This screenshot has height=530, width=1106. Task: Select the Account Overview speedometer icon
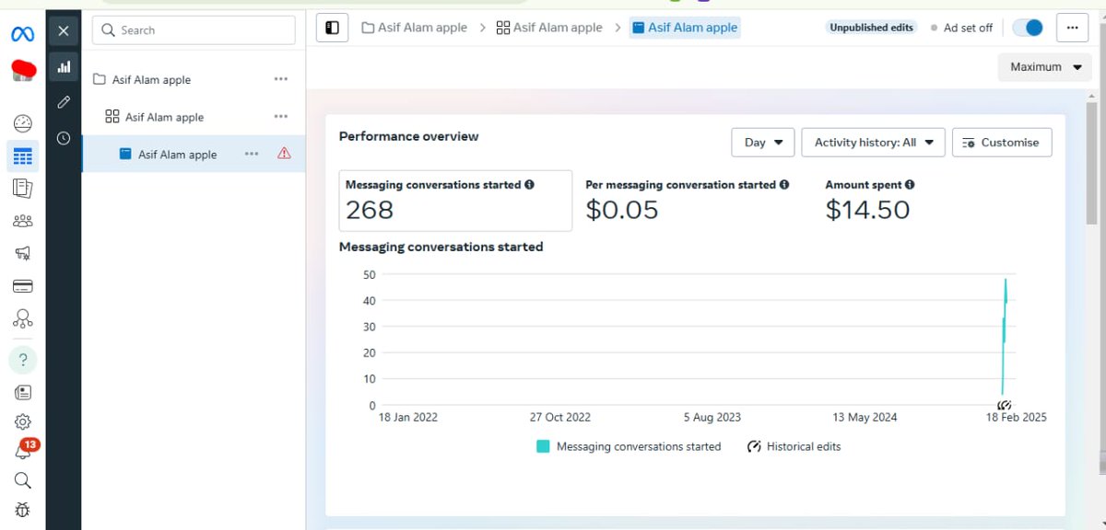point(22,122)
